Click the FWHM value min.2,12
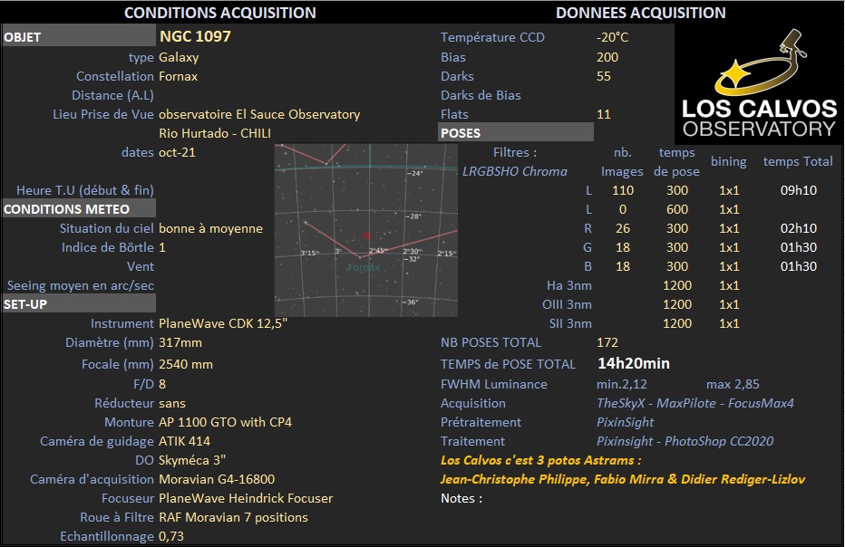This screenshot has height=547, width=845. (x=621, y=384)
